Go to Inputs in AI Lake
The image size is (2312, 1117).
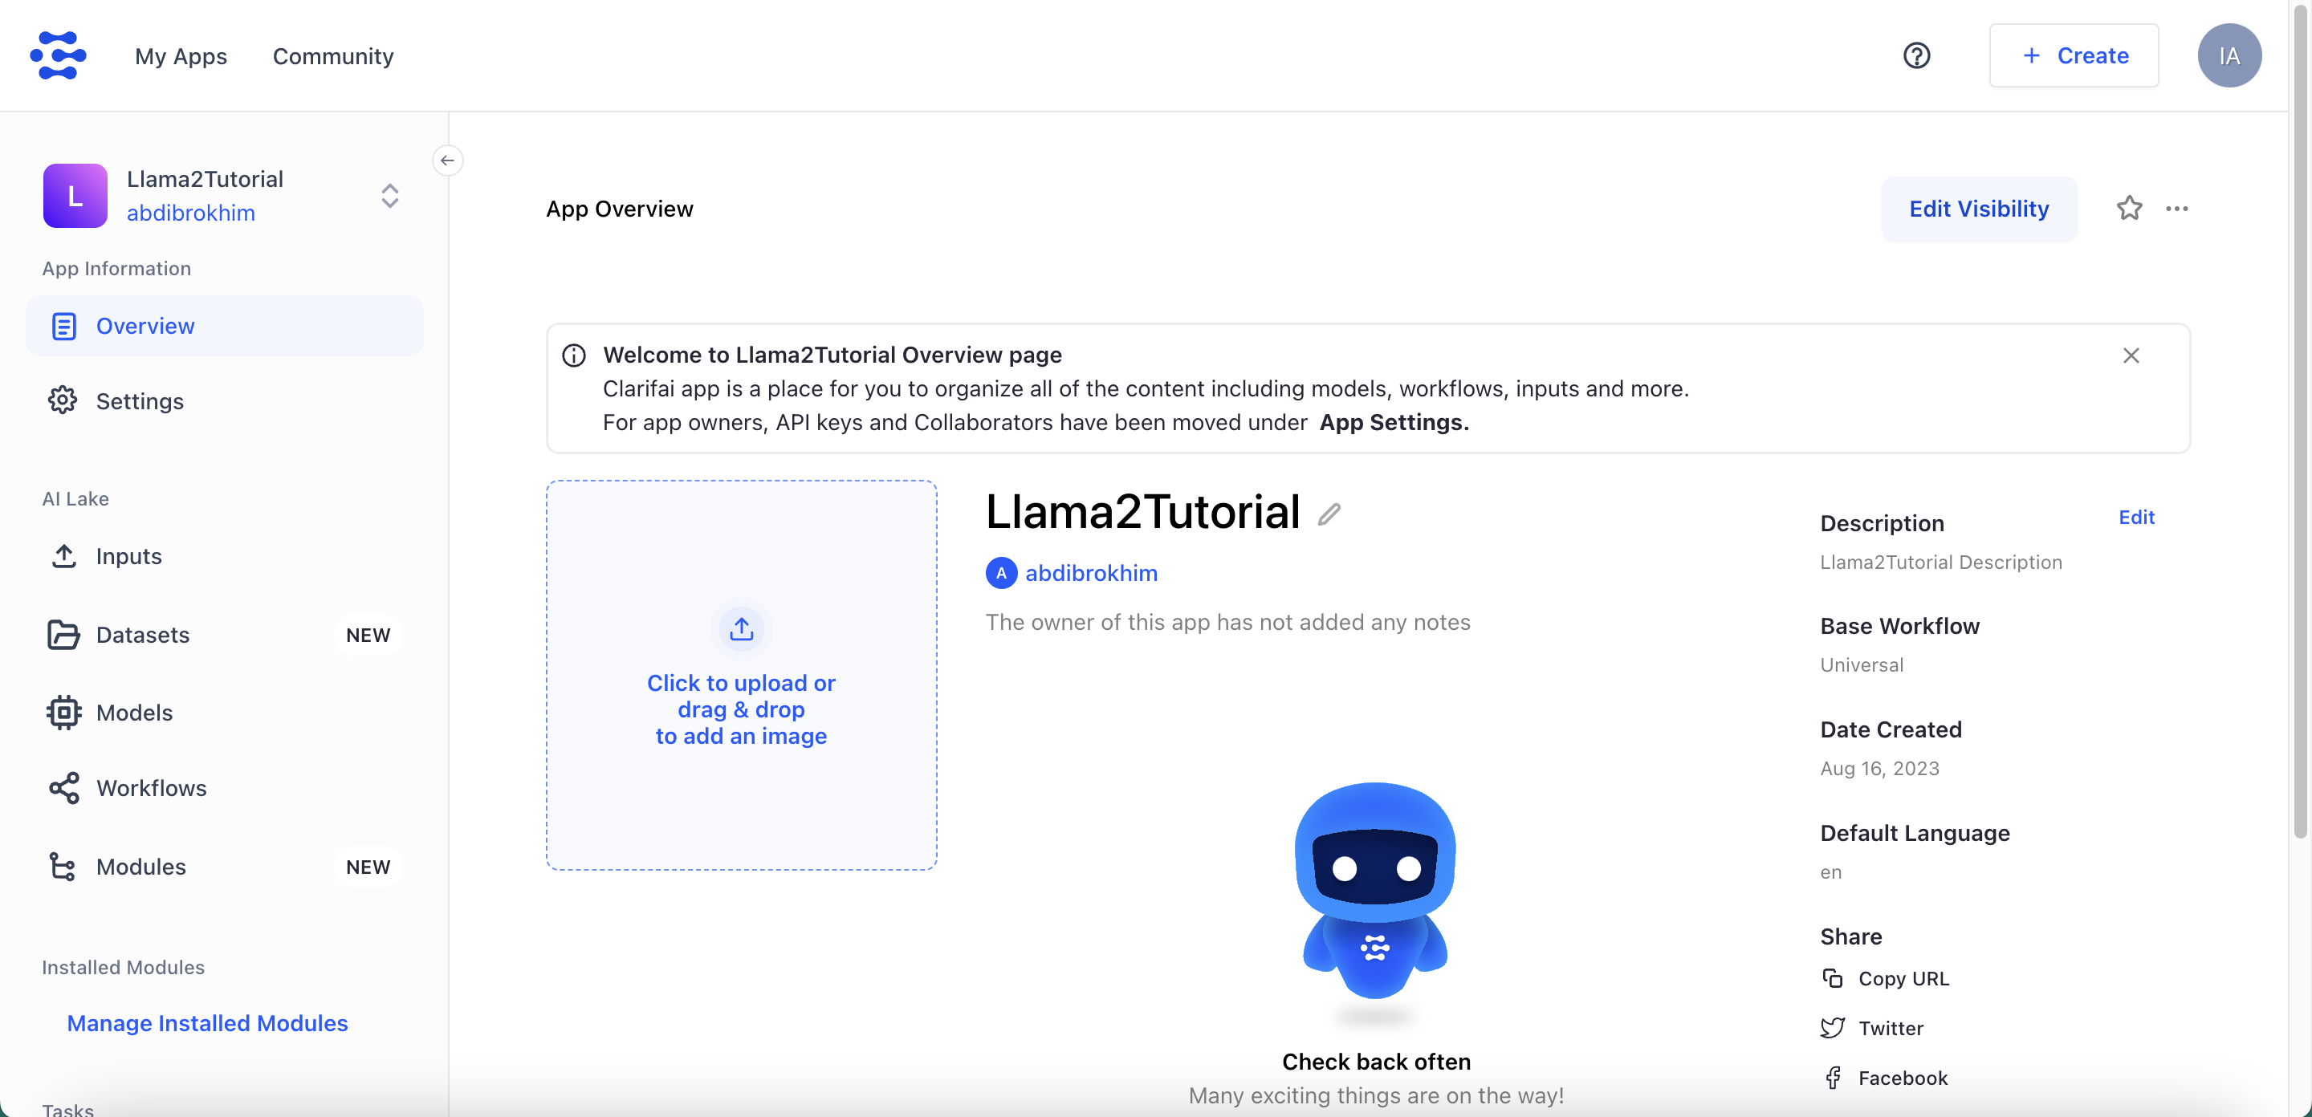[128, 556]
